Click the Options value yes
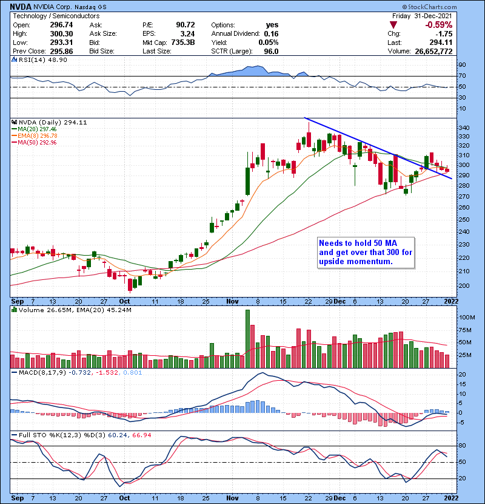 (272, 25)
